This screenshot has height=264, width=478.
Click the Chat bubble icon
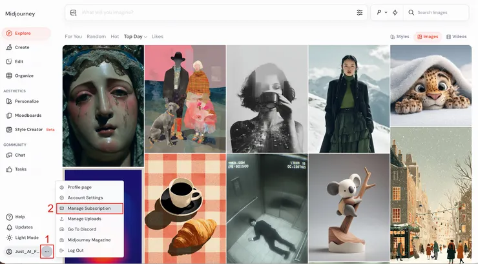[x=9, y=155]
